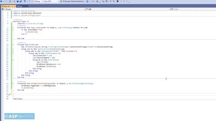
Task: Collapse the Partial Class VB outline
Action: [x=13, y=22]
